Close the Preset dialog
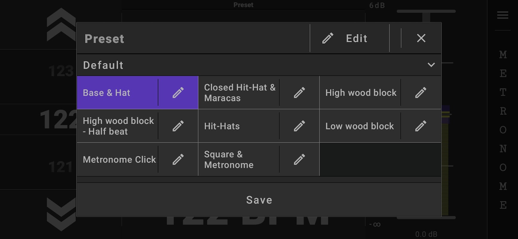Screen dimensions: 518x239 pyautogui.click(x=421, y=38)
